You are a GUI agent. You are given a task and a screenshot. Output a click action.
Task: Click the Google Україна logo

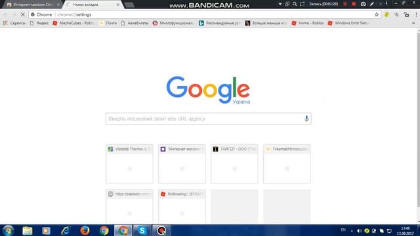(208, 90)
